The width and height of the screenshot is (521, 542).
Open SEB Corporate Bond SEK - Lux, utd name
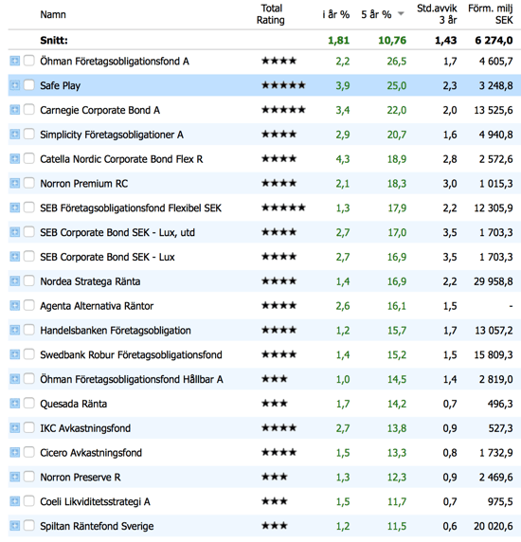(117, 232)
